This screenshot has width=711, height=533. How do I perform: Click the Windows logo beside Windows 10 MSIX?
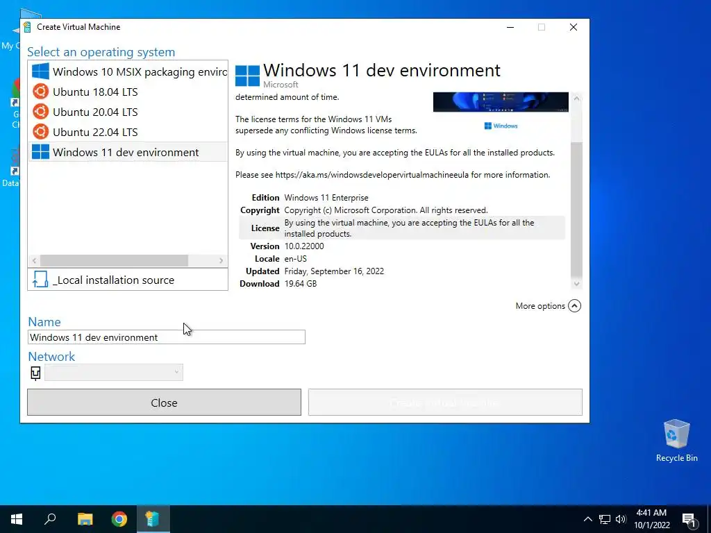40,71
